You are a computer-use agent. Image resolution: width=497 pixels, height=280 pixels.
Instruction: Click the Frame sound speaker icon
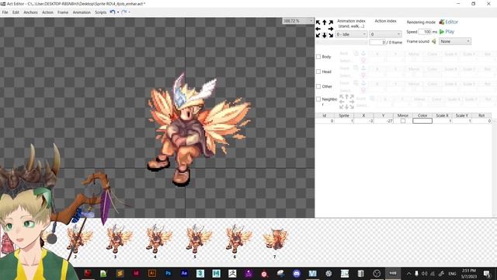point(434,41)
